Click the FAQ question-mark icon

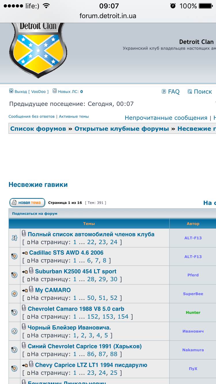(164, 92)
